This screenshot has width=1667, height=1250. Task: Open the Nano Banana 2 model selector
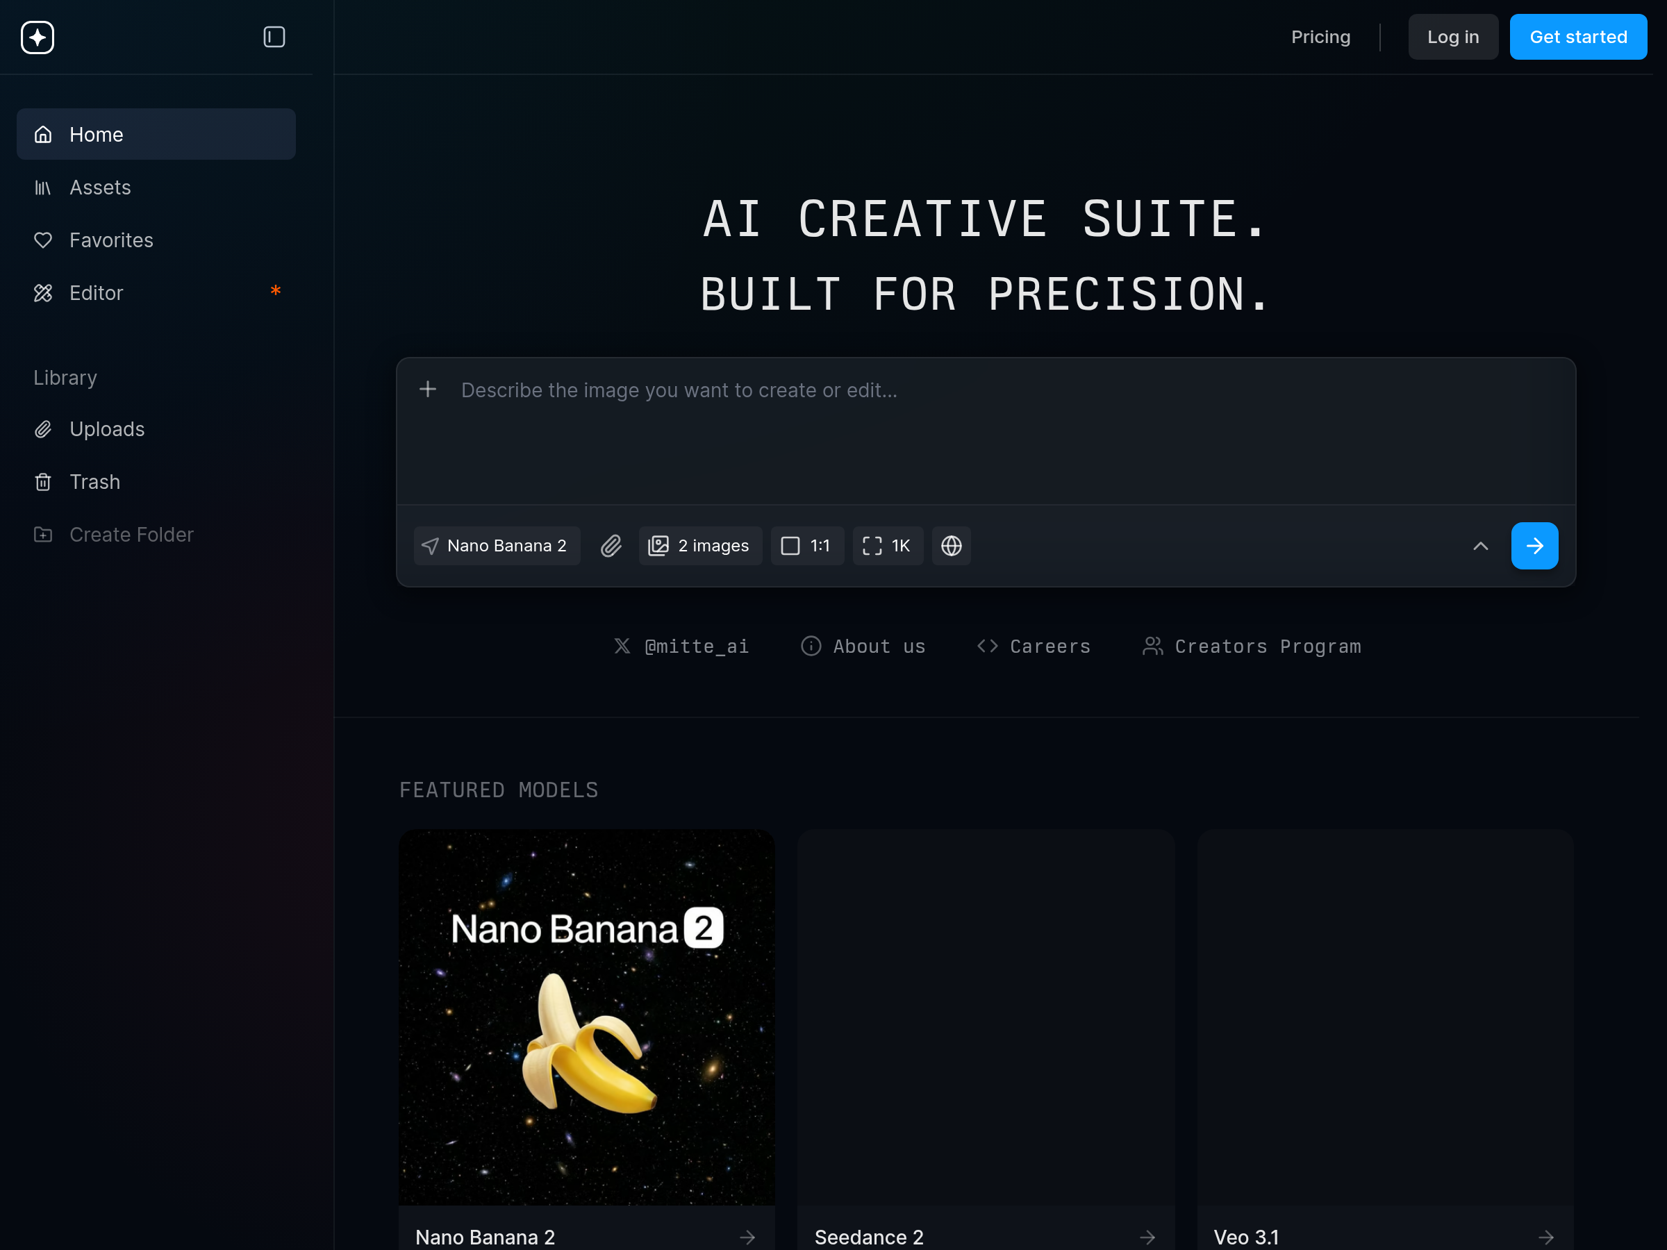[497, 546]
